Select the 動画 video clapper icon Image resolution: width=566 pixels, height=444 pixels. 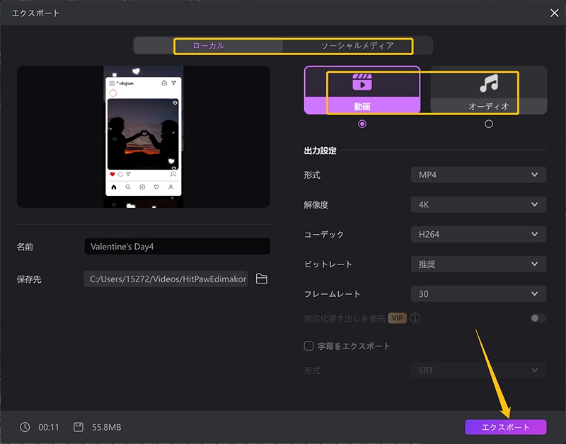(362, 81)
